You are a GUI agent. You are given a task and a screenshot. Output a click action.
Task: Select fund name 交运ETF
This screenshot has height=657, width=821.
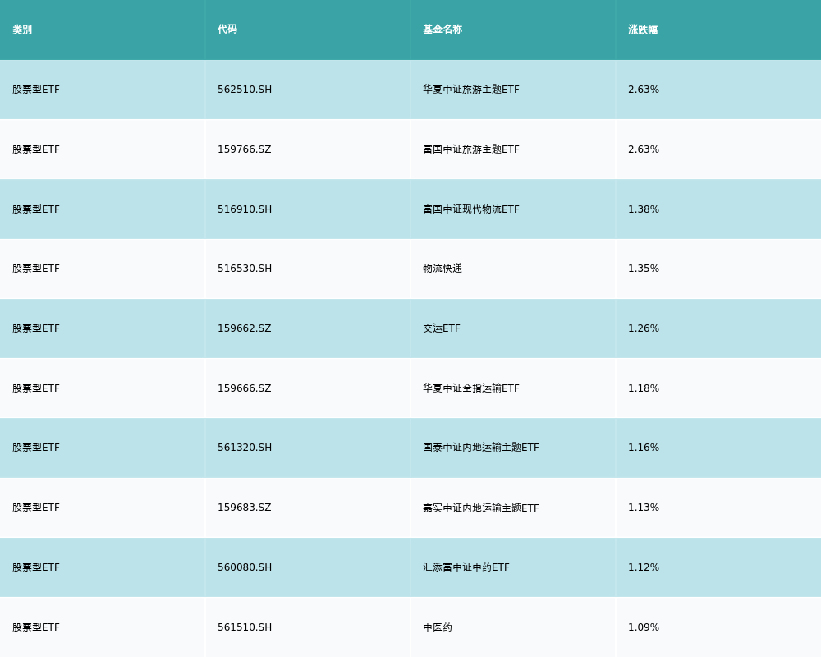(x=442, y=328)
